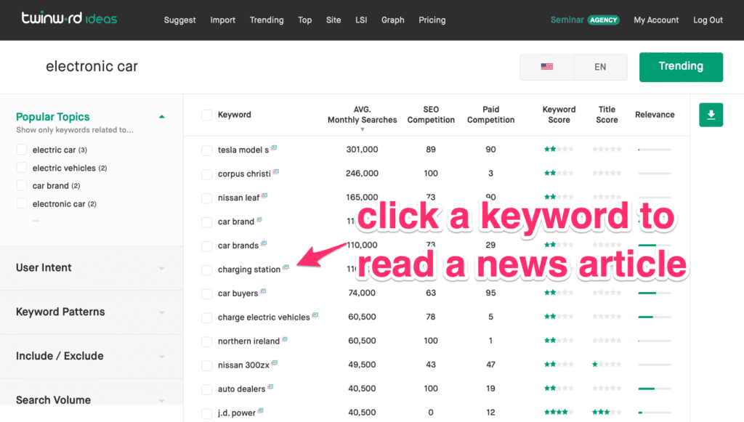Sort by Relevance column header
The height and width of the screenshot is (422, 744).
(x=655, y=115)
